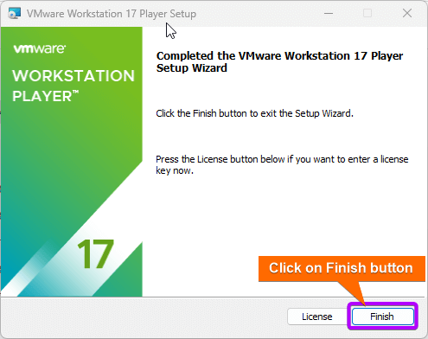Viewport: 428px width, 339px height.
Task: Click the 'Press the License button' paragraph
Action: 282,164
